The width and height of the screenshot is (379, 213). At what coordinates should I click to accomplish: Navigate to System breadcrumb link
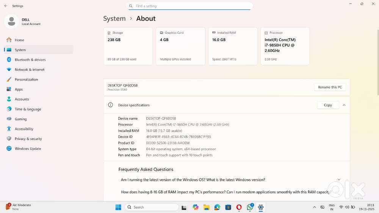114,19
